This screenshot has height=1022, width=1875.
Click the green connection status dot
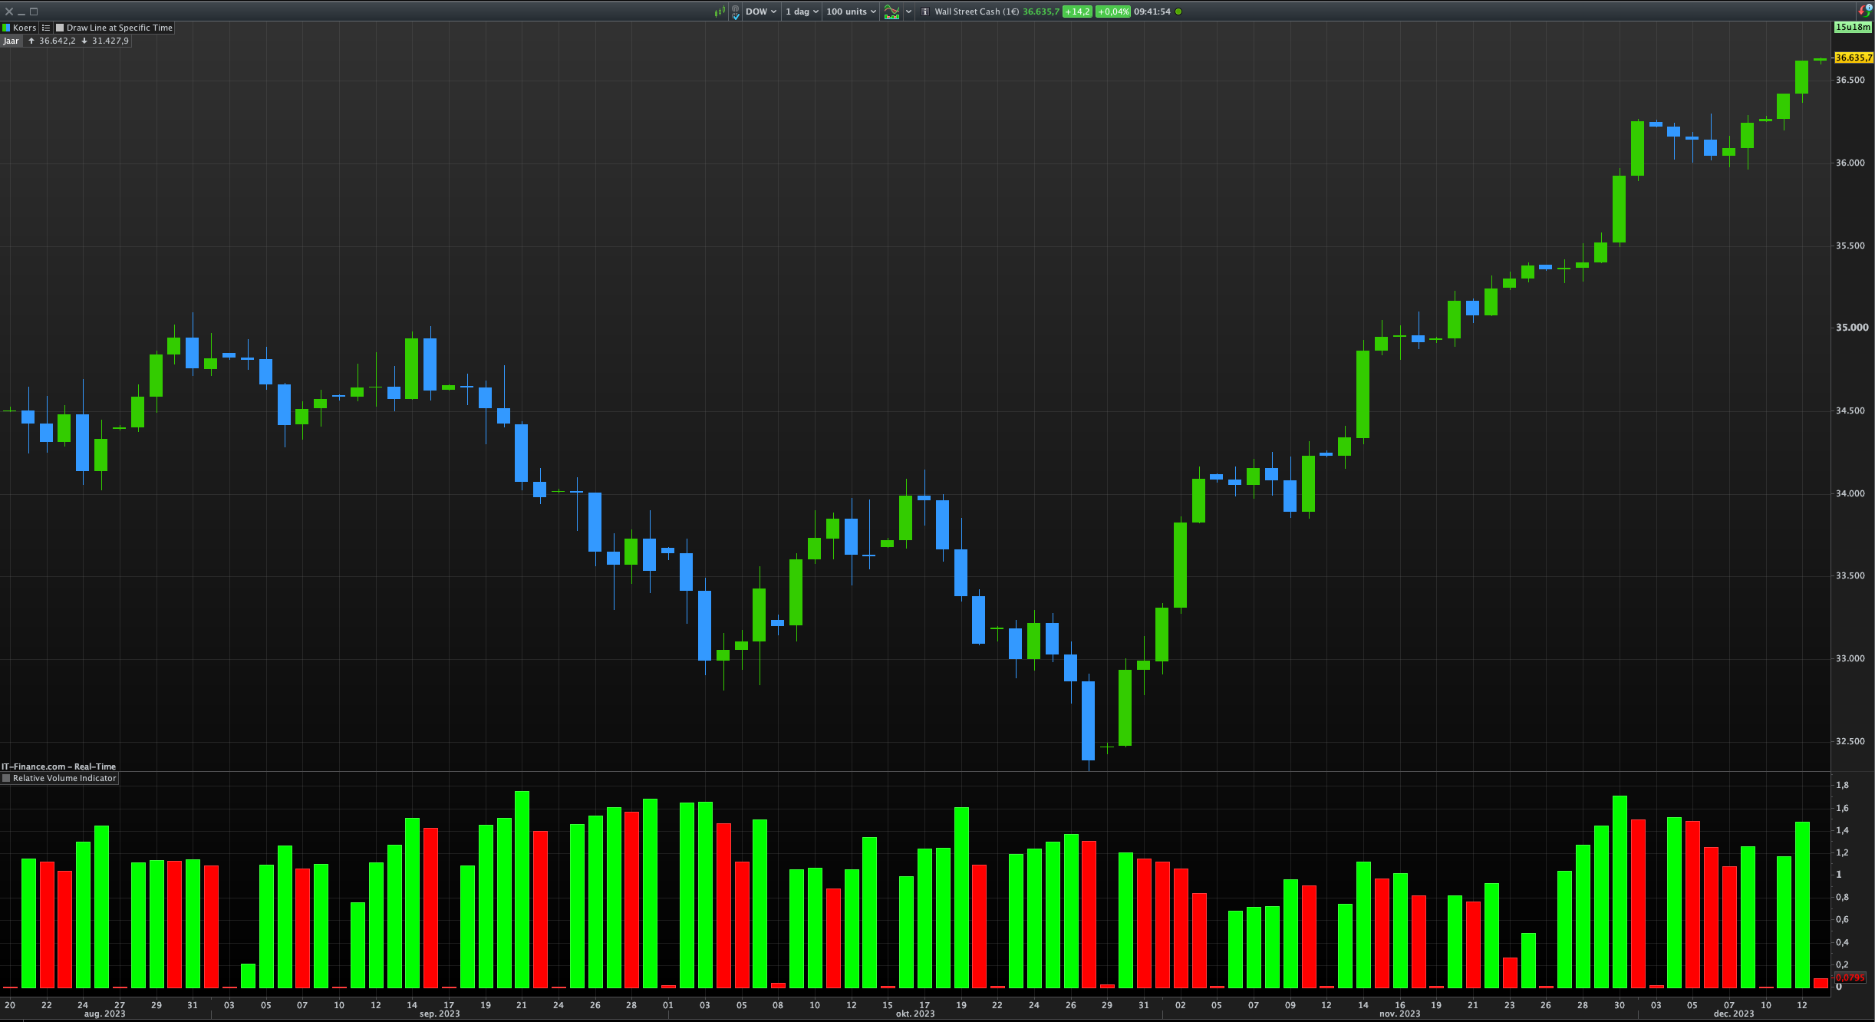tap(1178, 12)
